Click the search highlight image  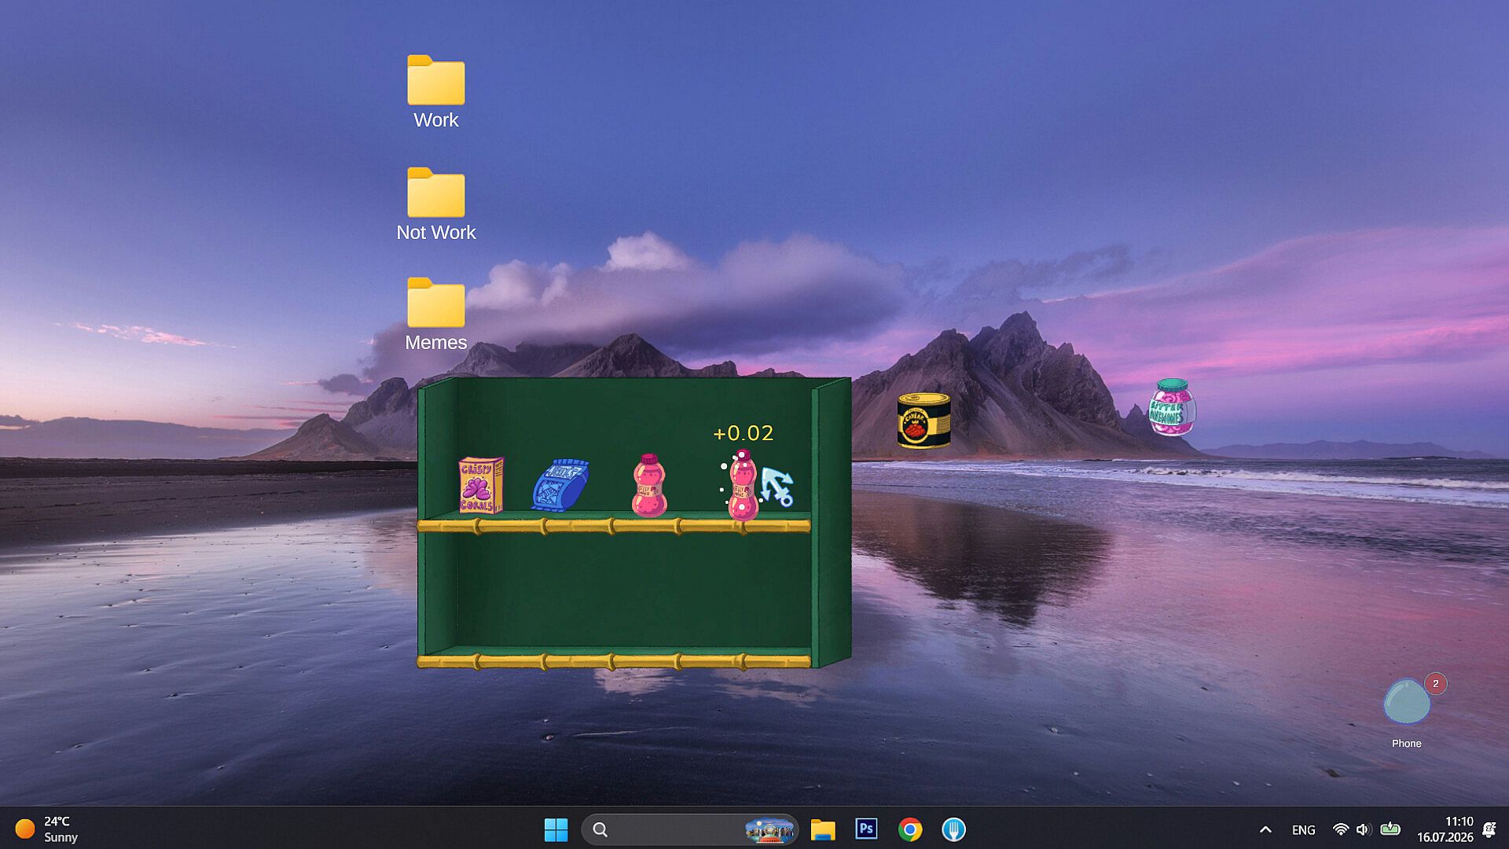pyautogui.click(x=769, y=829)
